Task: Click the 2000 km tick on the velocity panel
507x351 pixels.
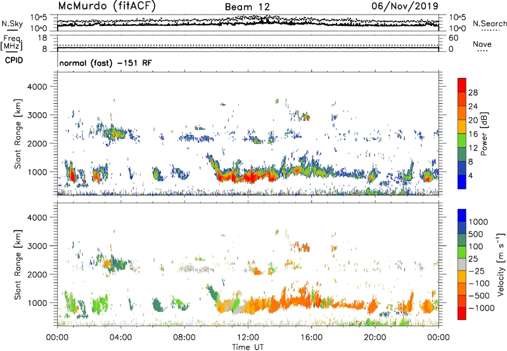Action: (x=37, y=274)
